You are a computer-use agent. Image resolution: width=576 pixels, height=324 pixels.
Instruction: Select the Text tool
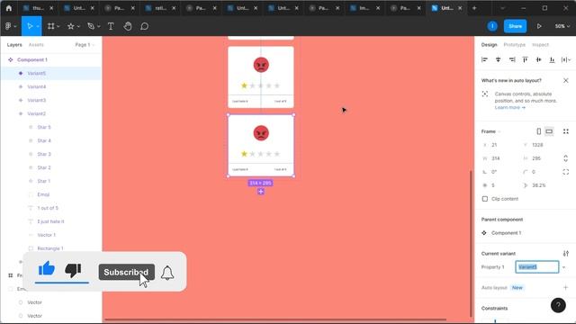pyautogui.click(x=111, y=26)
